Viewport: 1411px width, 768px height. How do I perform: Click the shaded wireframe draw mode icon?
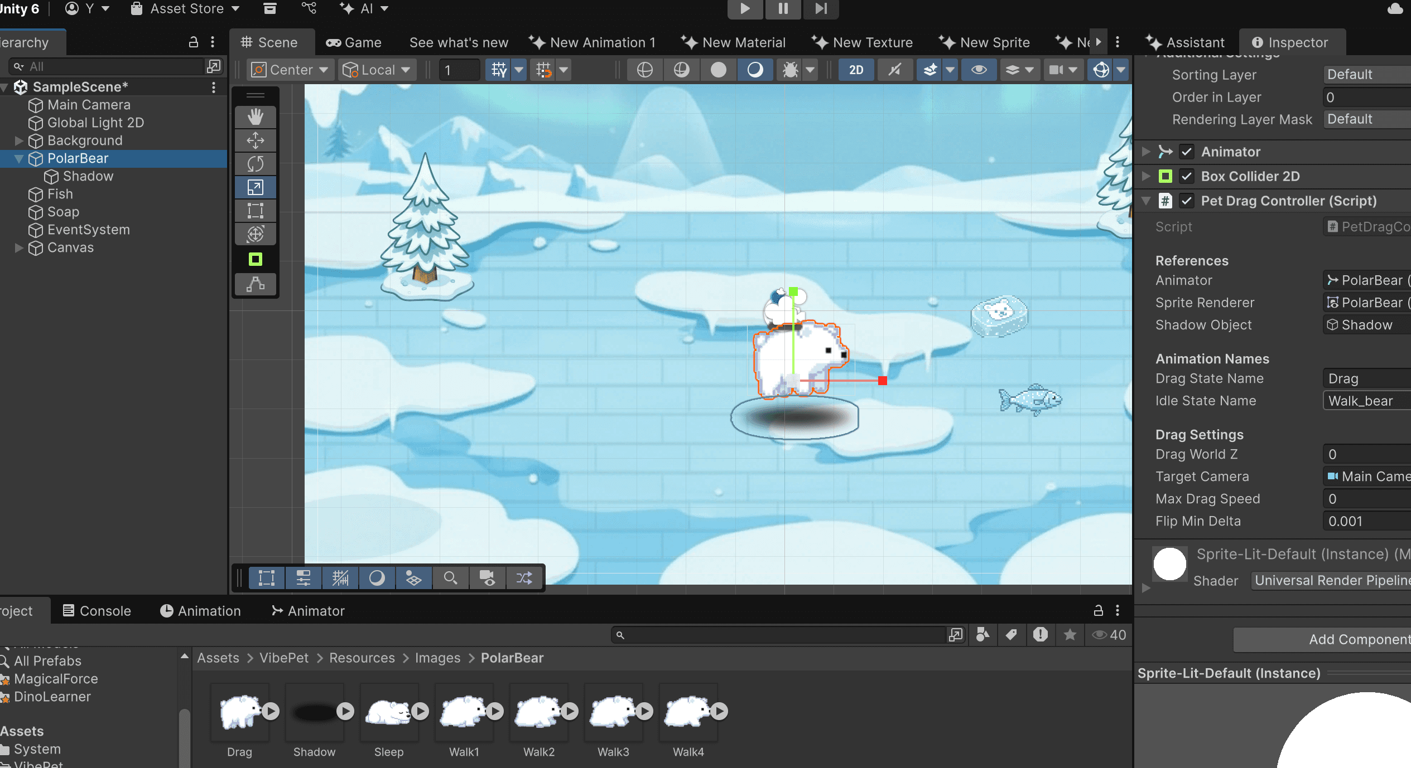click(x=681, y=70)
